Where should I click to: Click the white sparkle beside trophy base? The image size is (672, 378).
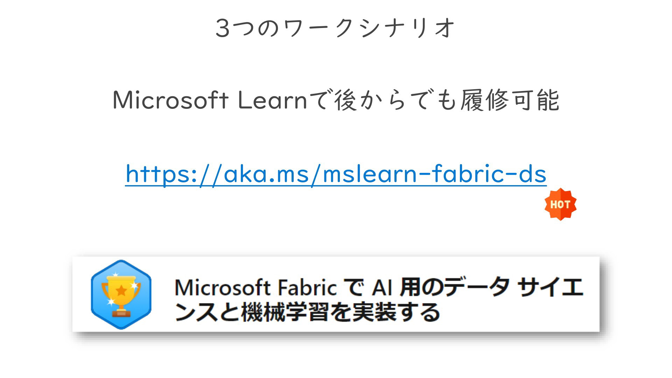click(x=111, y=301)
